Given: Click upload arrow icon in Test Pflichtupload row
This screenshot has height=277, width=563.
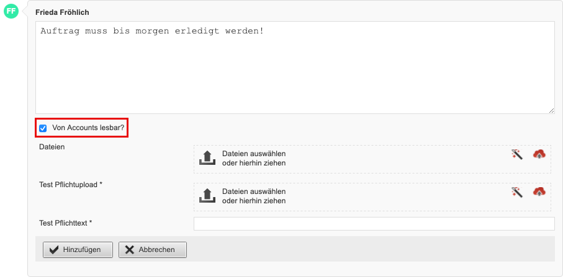Looking at the screenshot, I should pos(207,196).
